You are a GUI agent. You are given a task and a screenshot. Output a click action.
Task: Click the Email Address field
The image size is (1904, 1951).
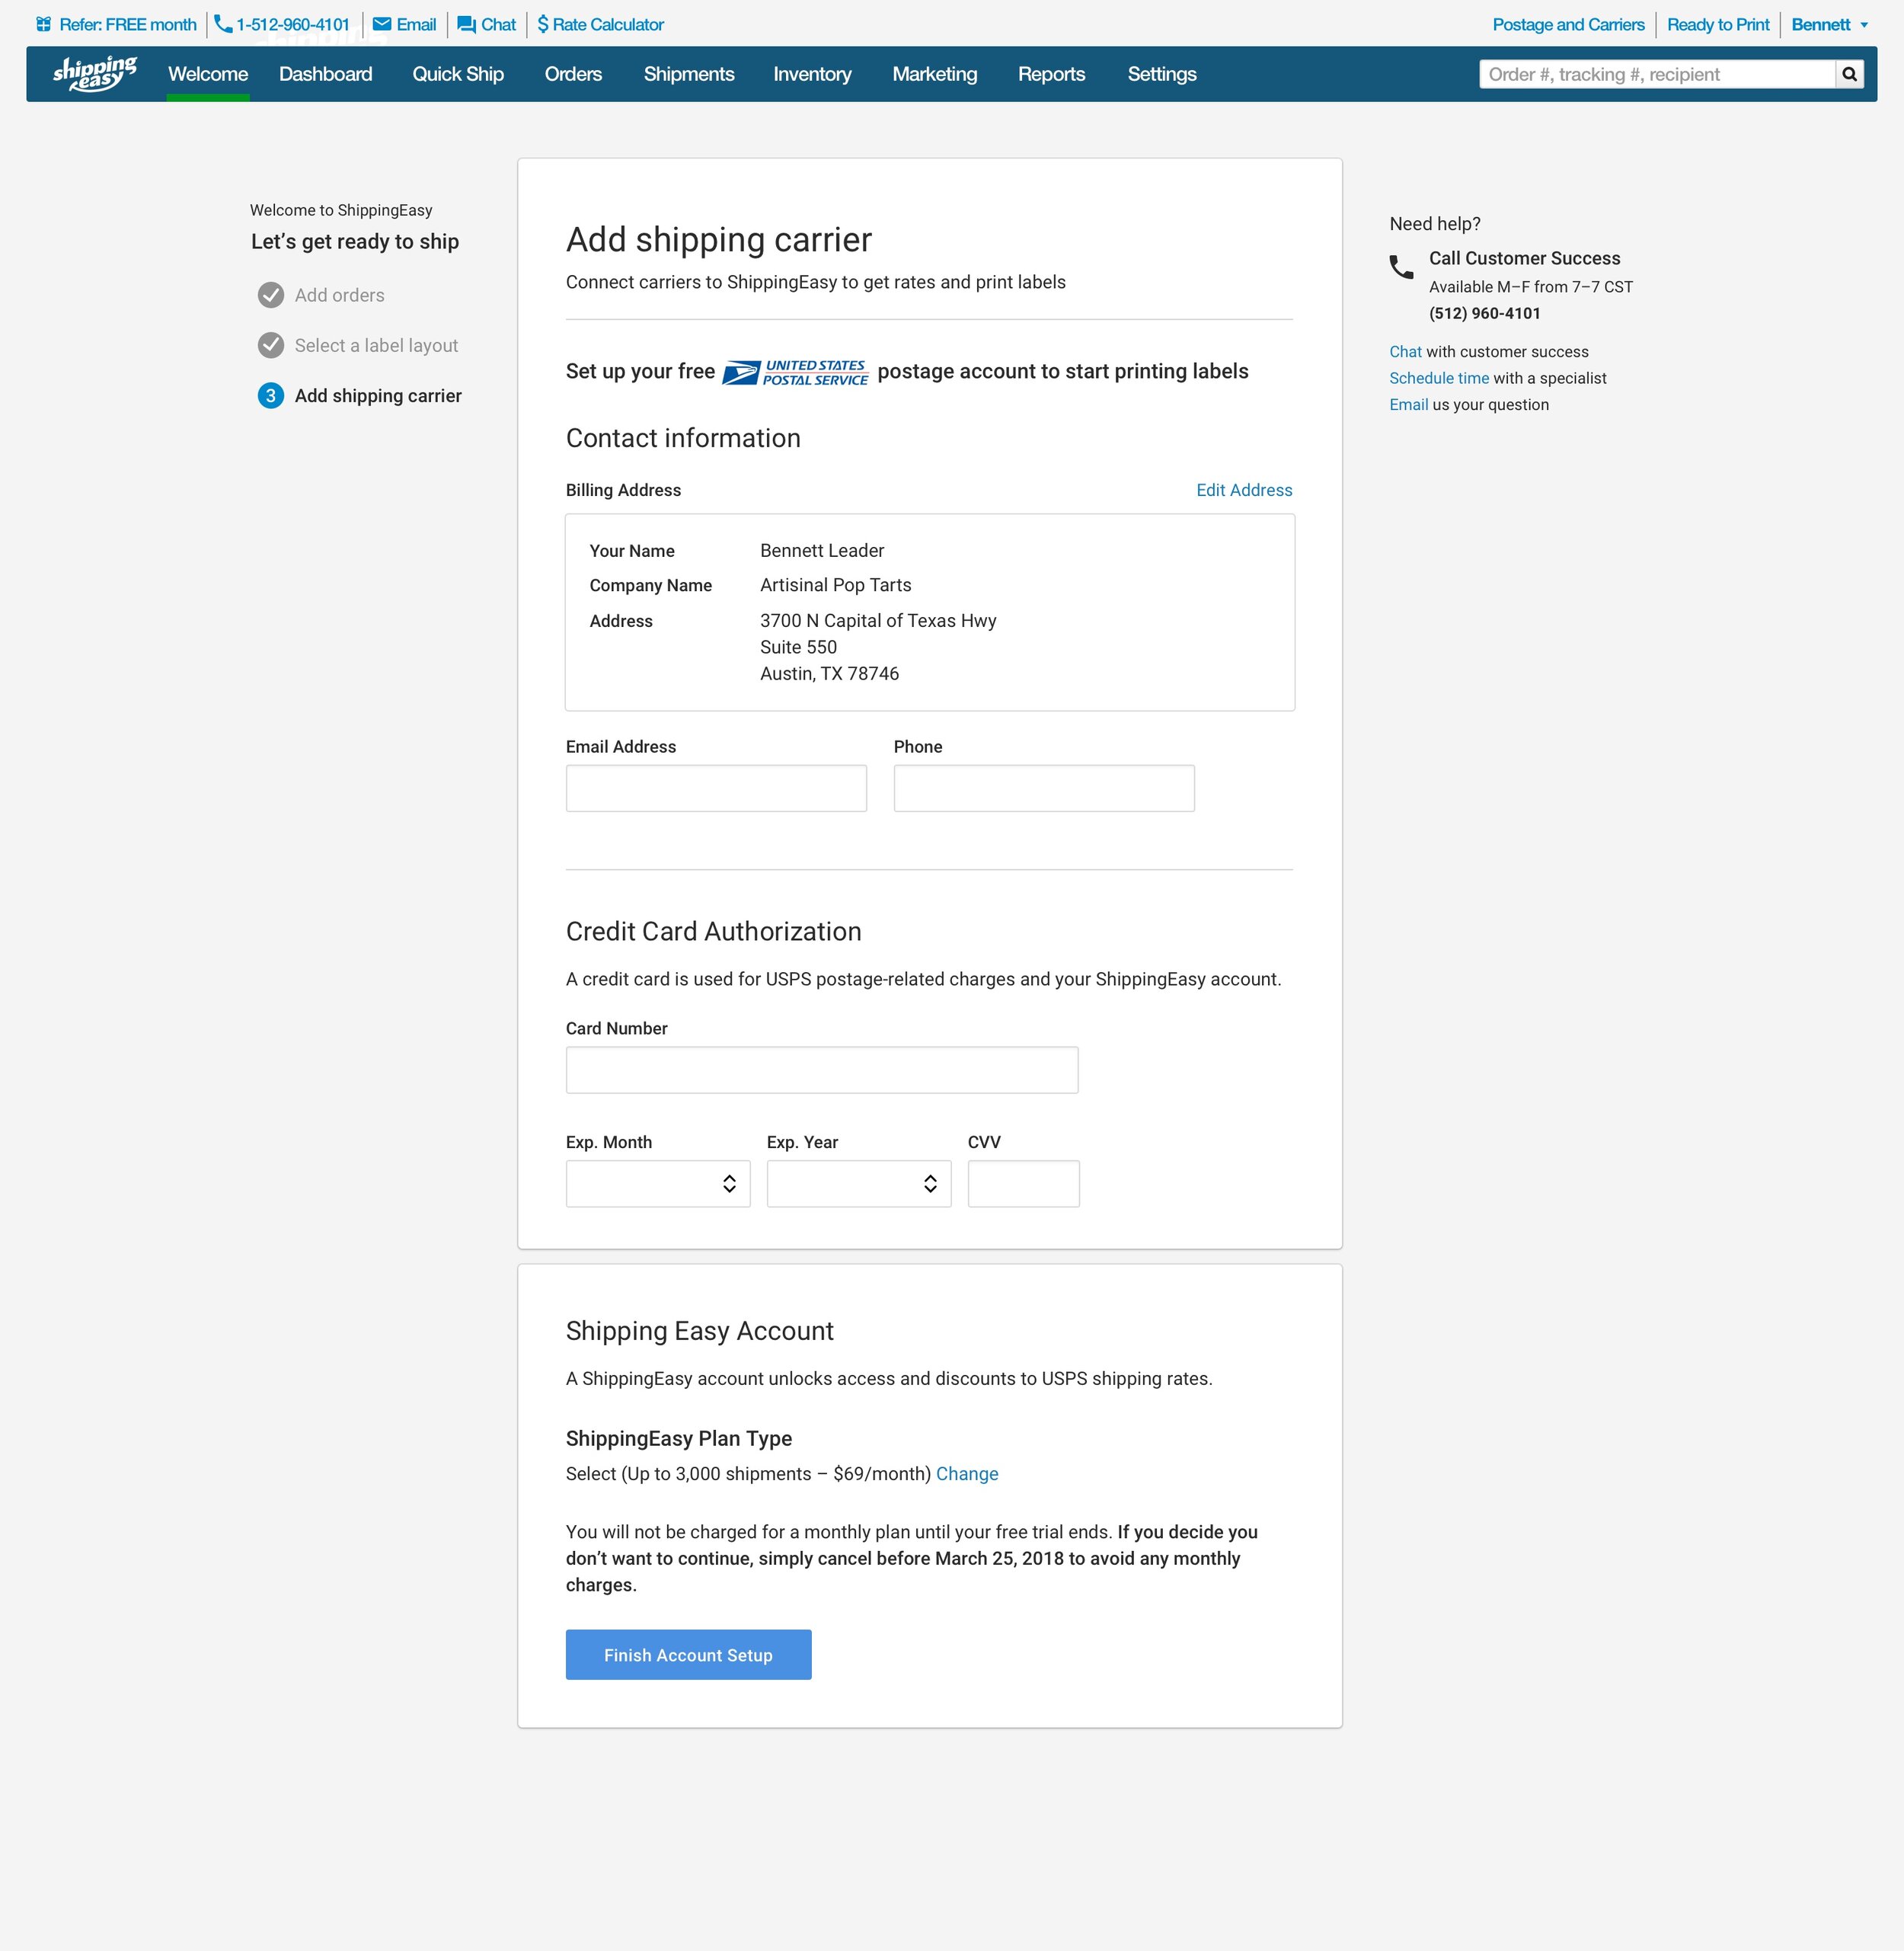(716, 788)
